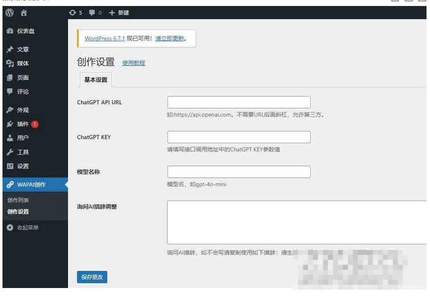Open WordPress 6.7.1 release link
Screen dimensions: 430x298
104,38
